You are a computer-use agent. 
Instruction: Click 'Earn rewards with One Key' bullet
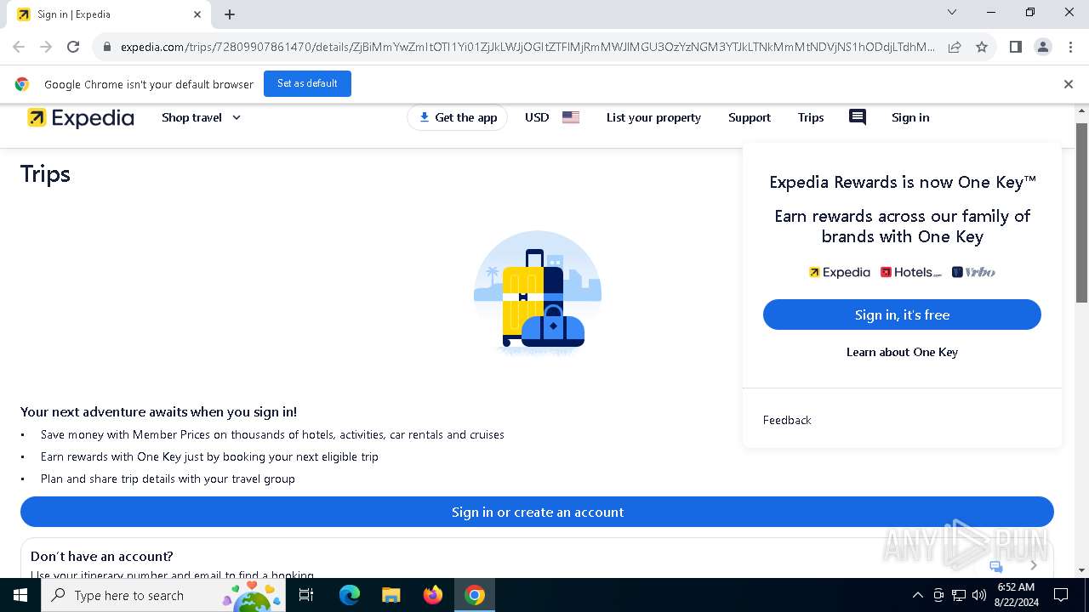(209, 456)
